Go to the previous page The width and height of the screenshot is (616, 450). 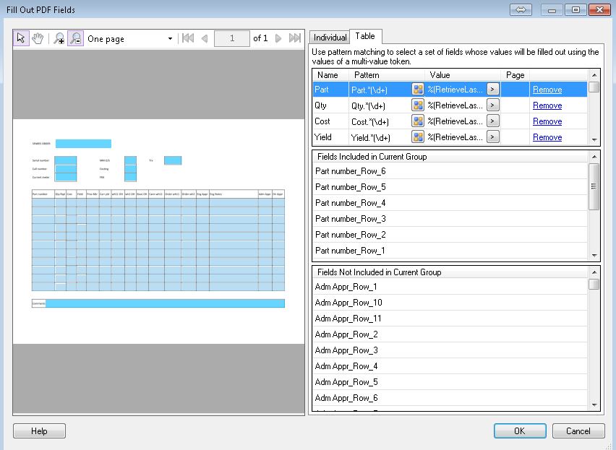click(205, 38)
